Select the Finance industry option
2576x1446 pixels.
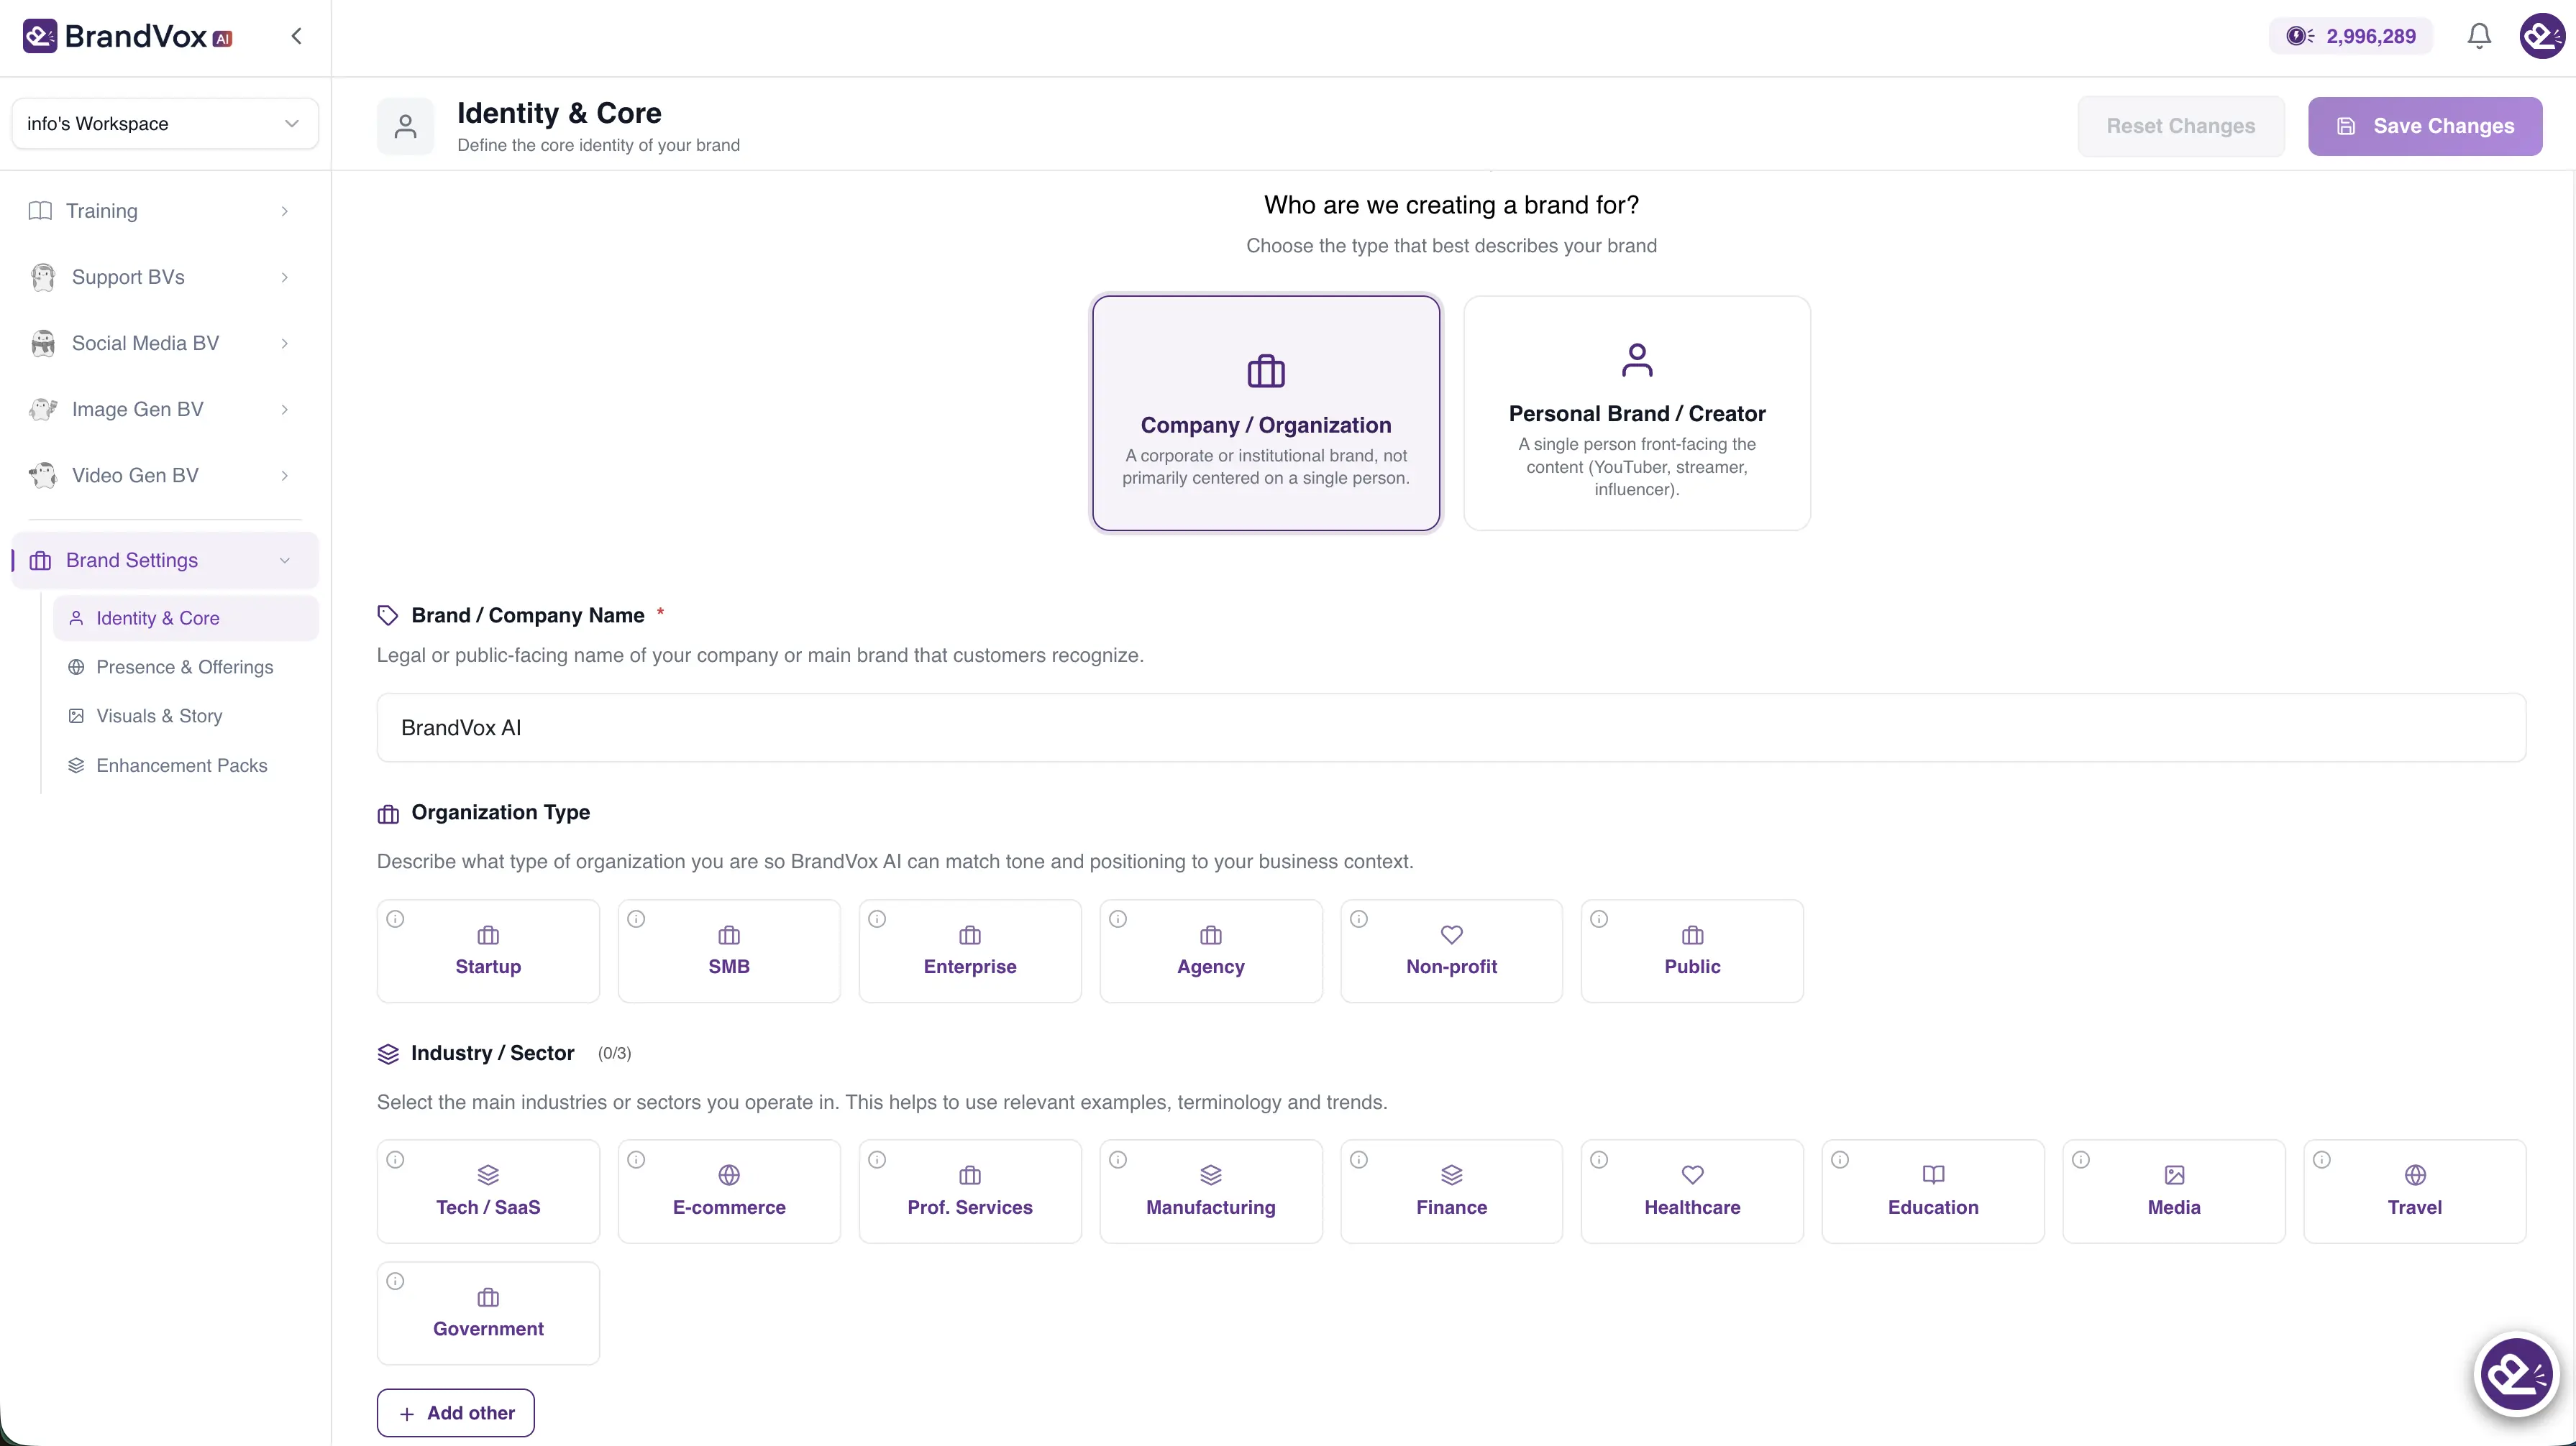1451,1191
